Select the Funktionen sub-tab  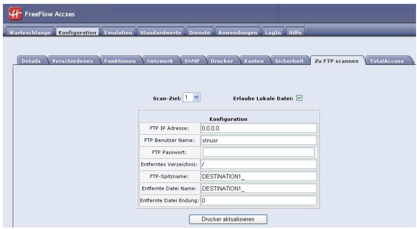[120, 61]
